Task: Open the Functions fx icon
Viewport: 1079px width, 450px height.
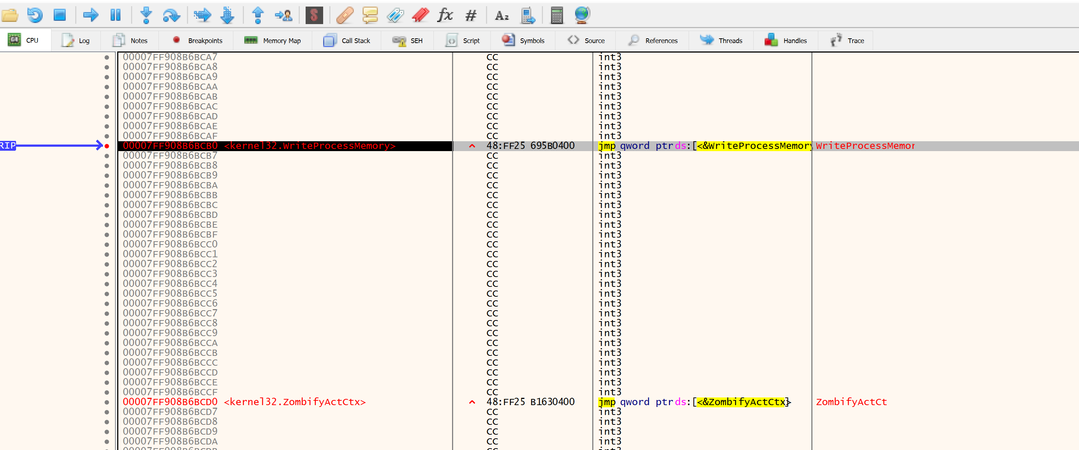Action: click(445, 15)
